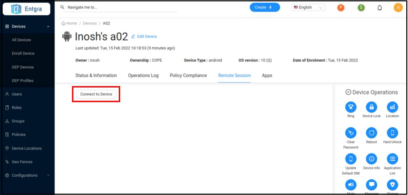Collapse the Devices sidebar section
The width and height of the screenshot is (408, 195).
[x=48, y=27]
